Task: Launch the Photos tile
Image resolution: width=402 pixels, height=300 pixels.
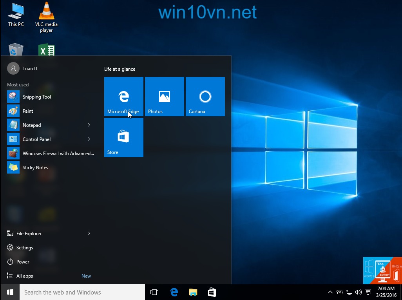Action: click(x=164, y=96)
